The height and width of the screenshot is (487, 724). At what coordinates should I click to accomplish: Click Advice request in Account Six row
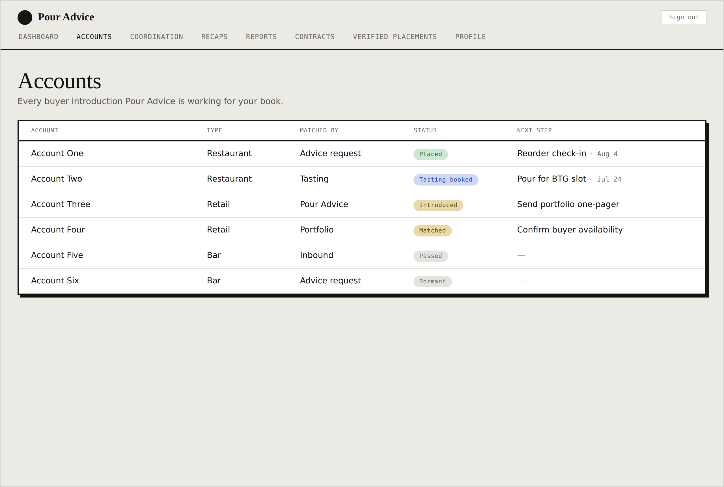pos(330,281)
